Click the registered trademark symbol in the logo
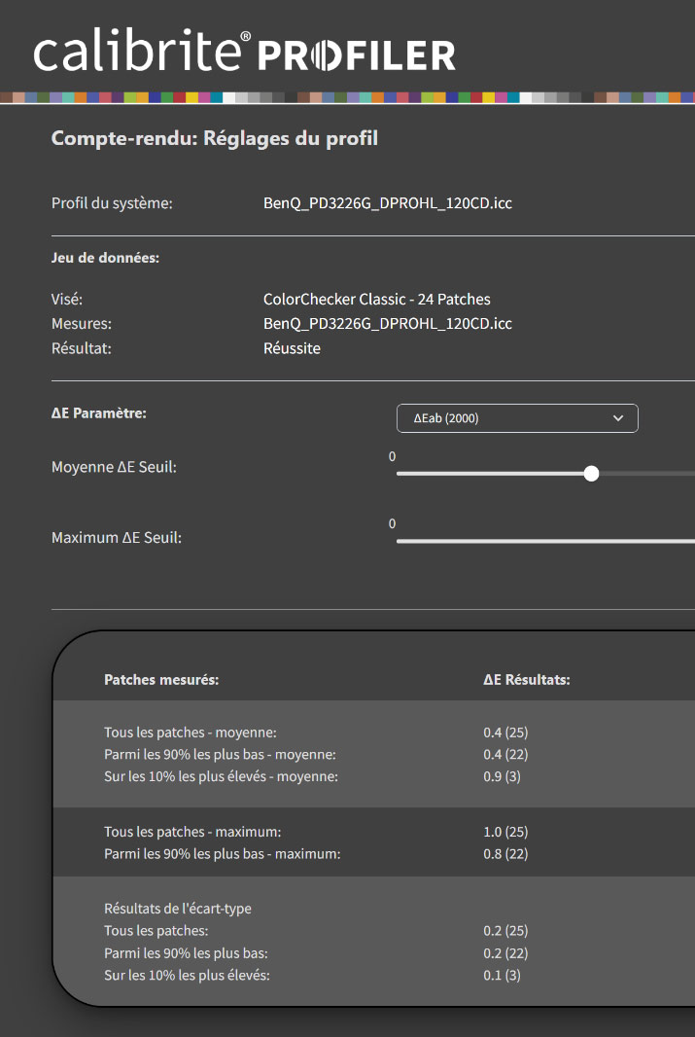The width and height of the screenshot is (695, 1037). point(245,37)
